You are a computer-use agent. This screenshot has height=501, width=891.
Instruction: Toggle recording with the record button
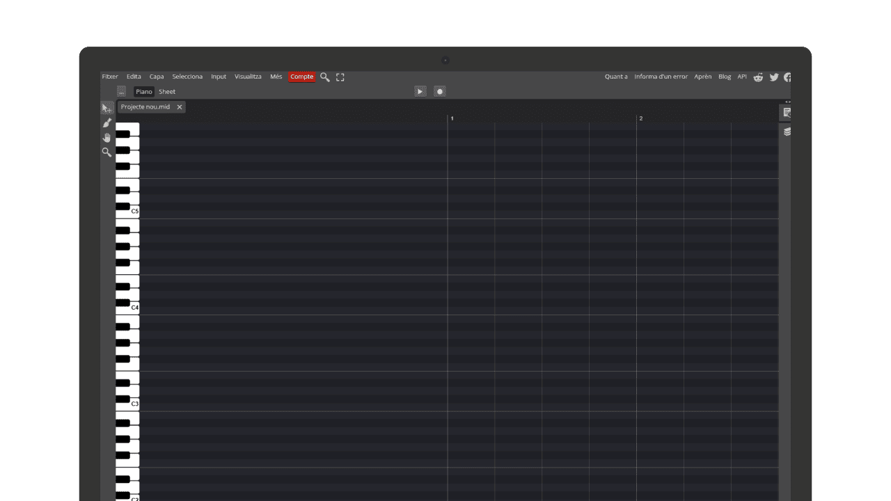coord(440,91)
